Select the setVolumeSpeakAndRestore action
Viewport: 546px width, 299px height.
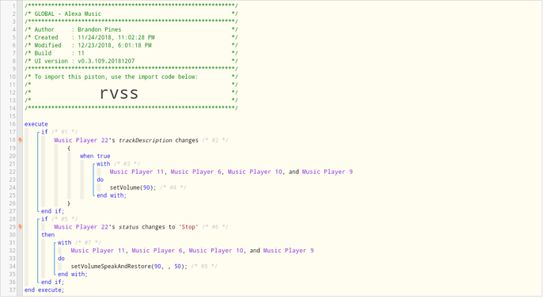(x=129, y=267)
